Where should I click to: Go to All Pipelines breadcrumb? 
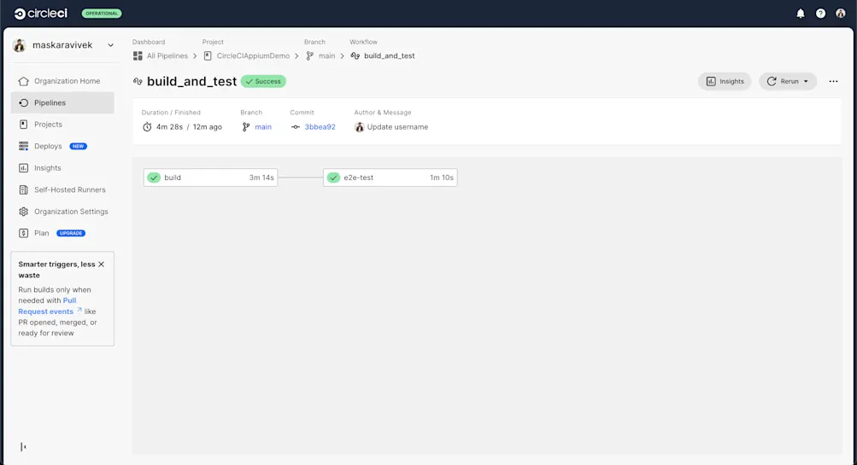167,55
